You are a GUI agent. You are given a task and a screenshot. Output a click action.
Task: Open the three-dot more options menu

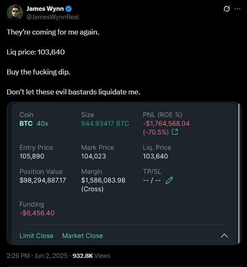click(x=237, y=9)
